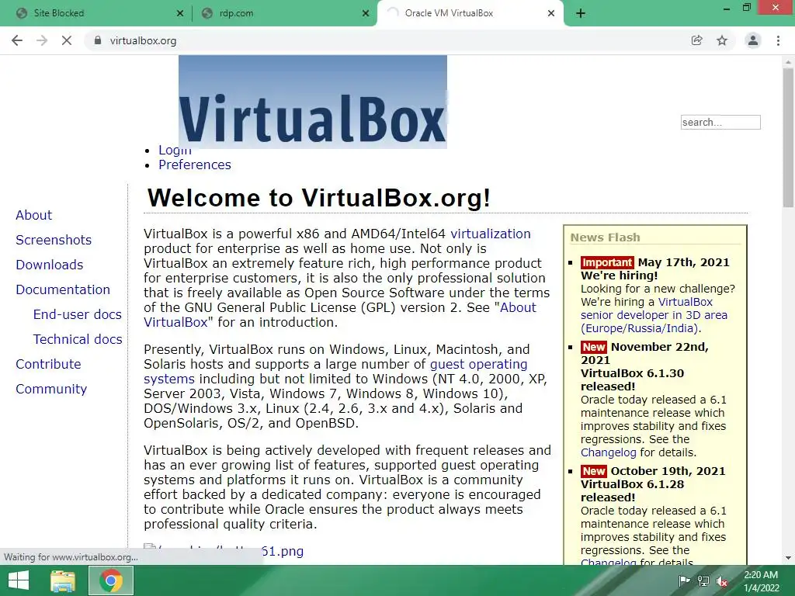The image size is (795, 596).
Task: Open End-user docs
Action: pyautogui.click(x=77, y=314)
